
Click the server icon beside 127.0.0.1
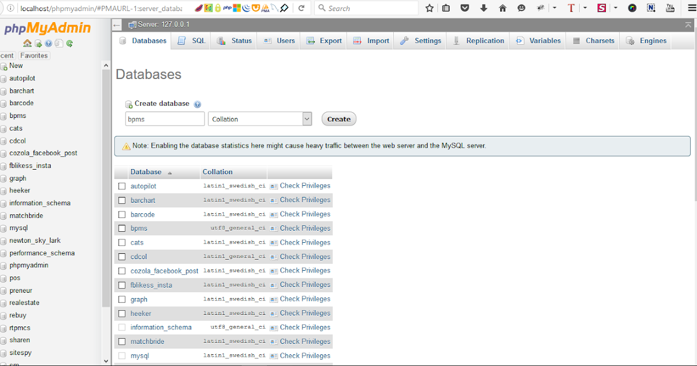131,24
